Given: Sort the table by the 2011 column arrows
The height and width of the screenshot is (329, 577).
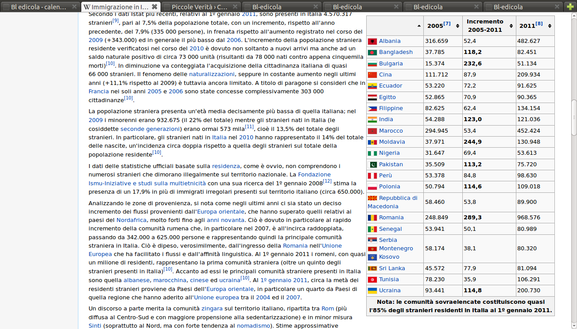Looking at the screenshot, I should (549, 26).
